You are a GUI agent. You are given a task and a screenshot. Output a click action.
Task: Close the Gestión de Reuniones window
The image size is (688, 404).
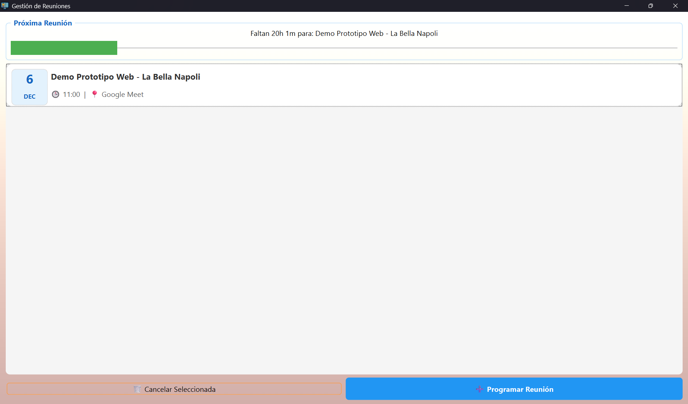(675, 6)
